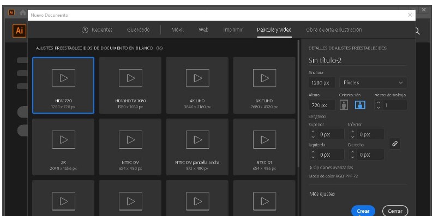The height and width of the screenshot is (216, 433).
Task: Select the Película y vídeo tab
Action: point(274,30)
